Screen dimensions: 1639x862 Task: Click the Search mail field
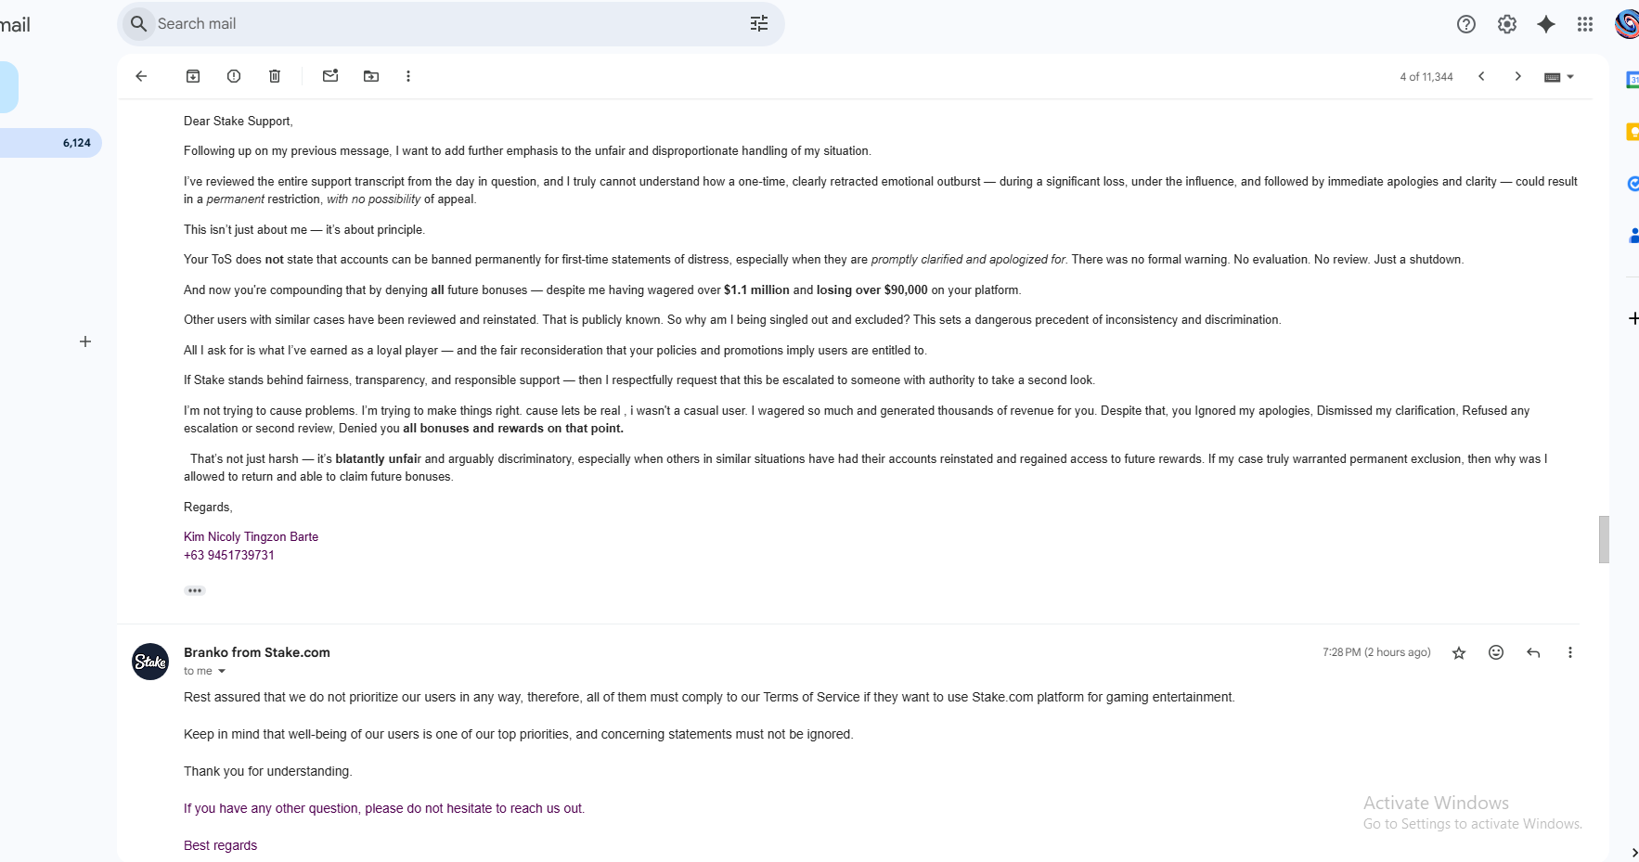tap(450, 24)
